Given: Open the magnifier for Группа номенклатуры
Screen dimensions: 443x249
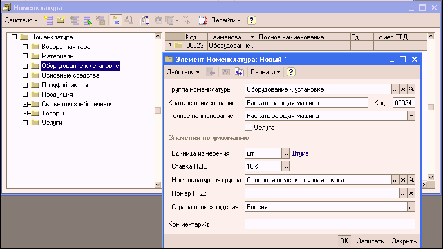Looking at the screenshot, I should [411, 89].
